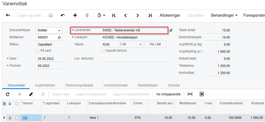Switch to the Inntakskostnader tab
Screen dimensions: 265x122
116,85
